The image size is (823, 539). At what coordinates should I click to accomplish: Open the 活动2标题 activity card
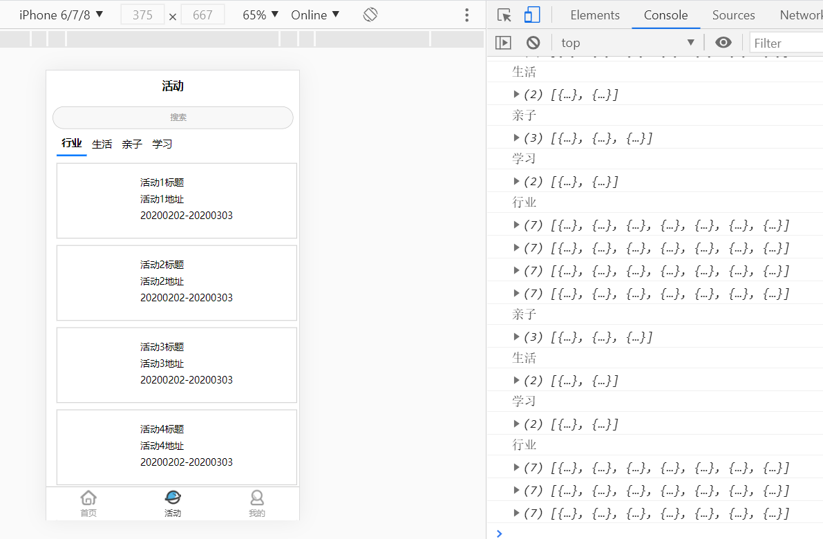(x=177, y=283)
